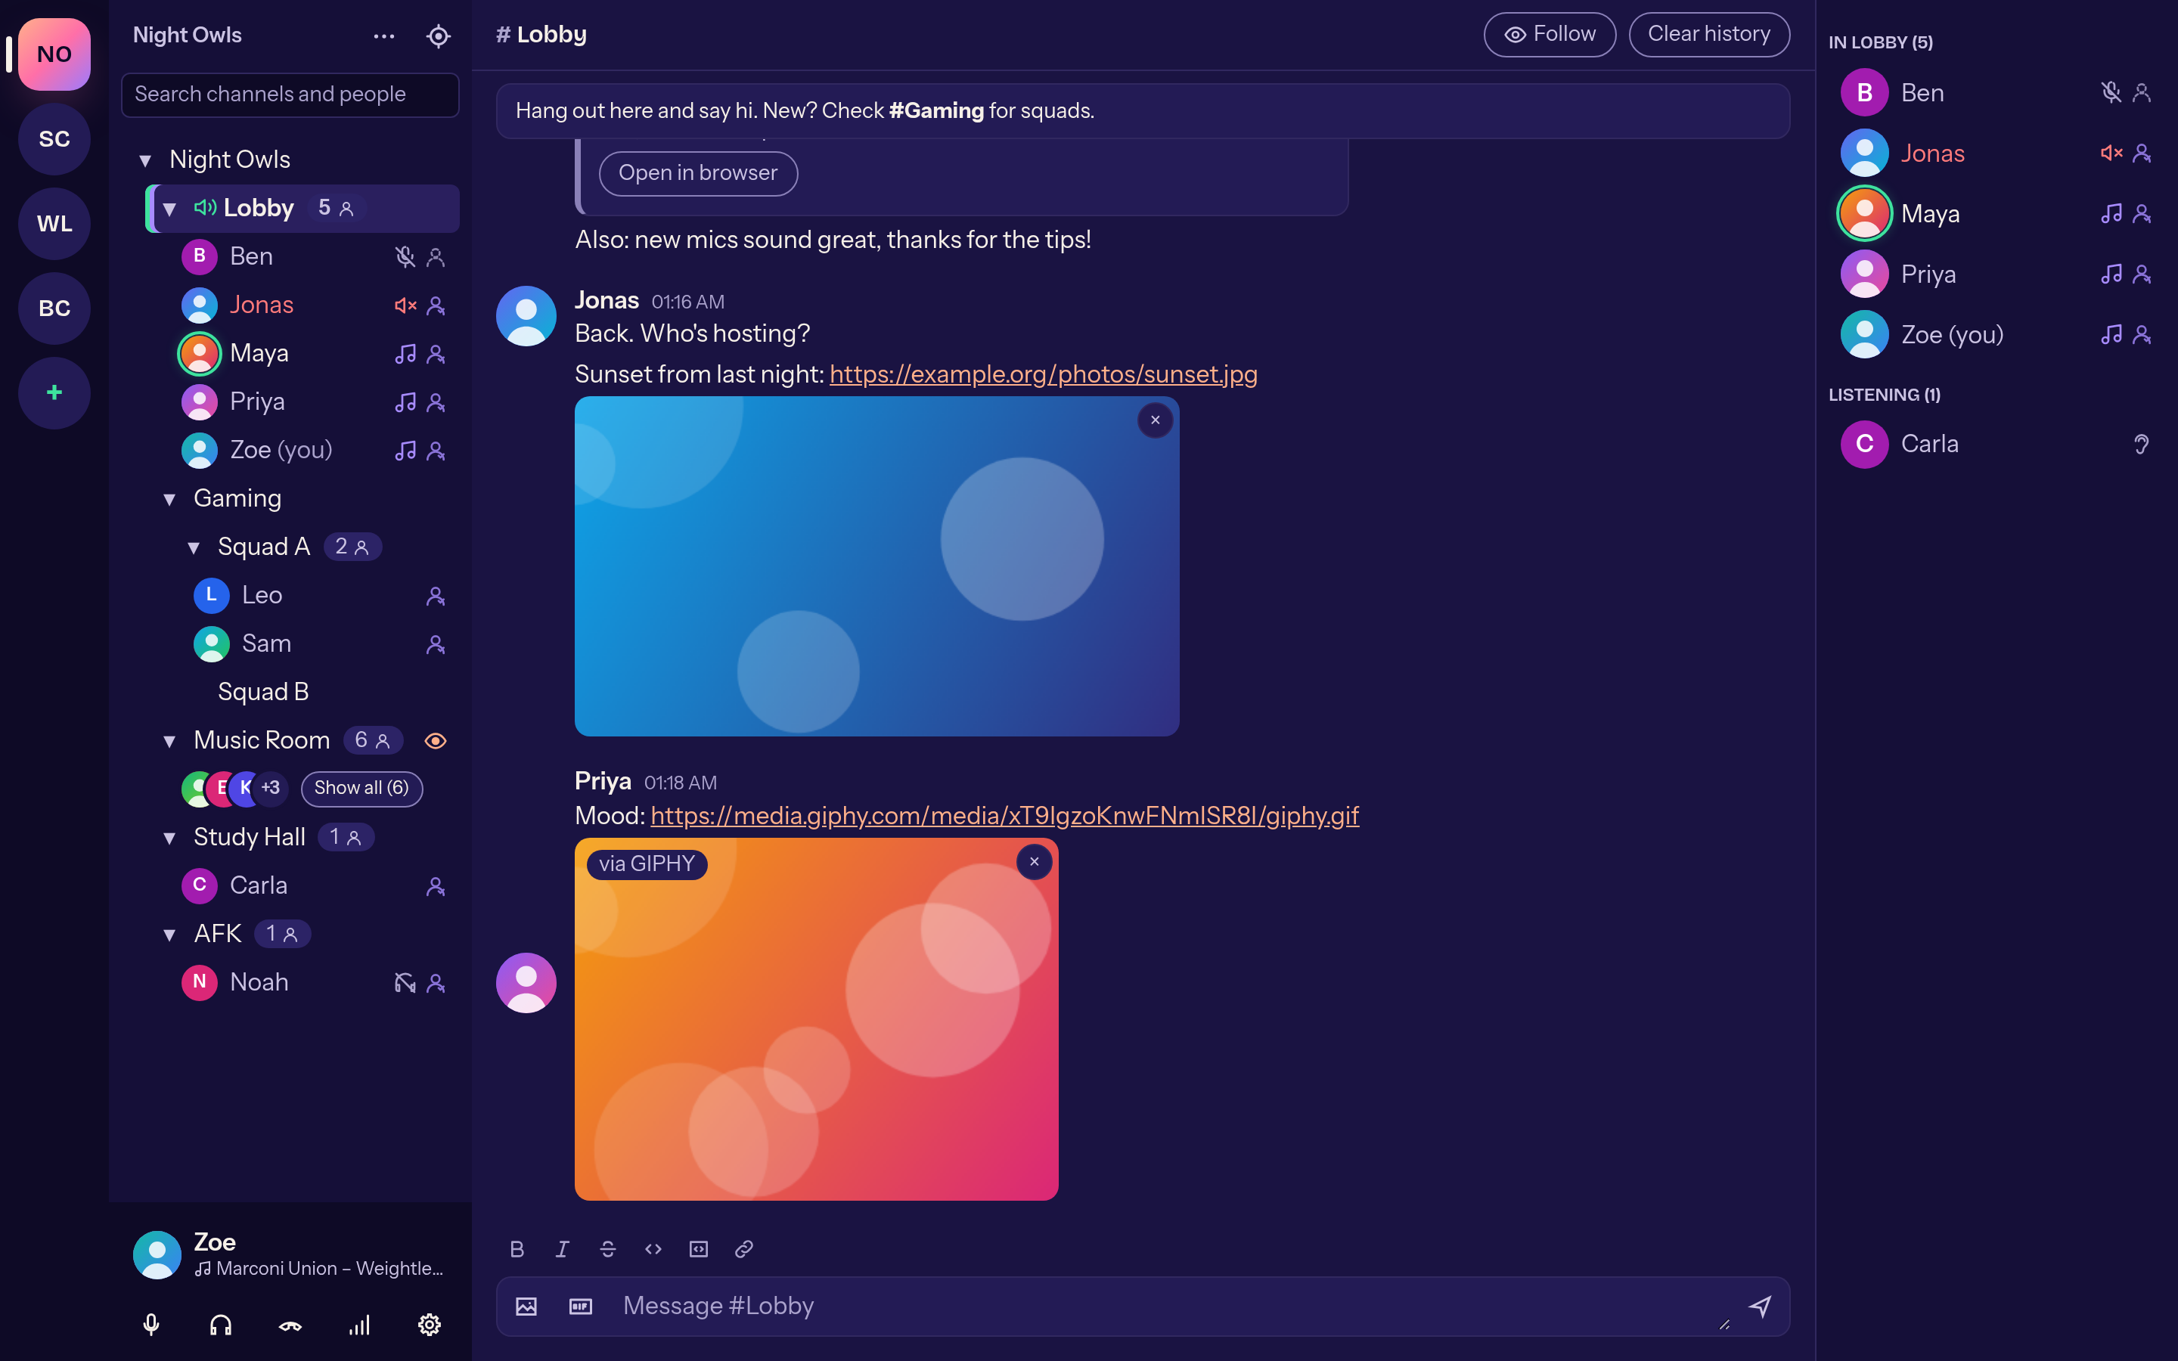
Task: Toggle bold text formatting
Action: tap(517, 1248)
